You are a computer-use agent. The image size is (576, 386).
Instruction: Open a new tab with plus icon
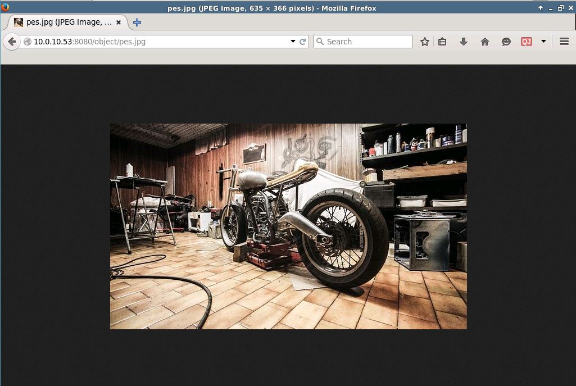click(137, 22)
